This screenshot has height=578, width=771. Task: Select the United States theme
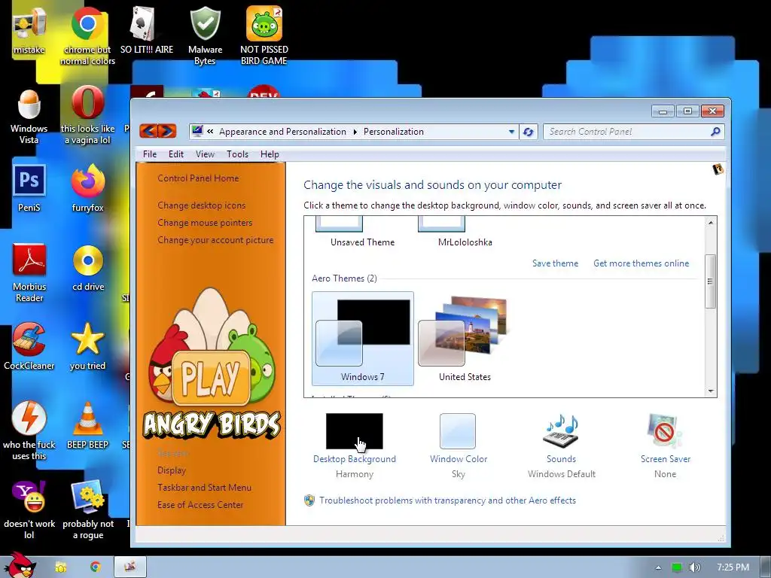point(465,338)
